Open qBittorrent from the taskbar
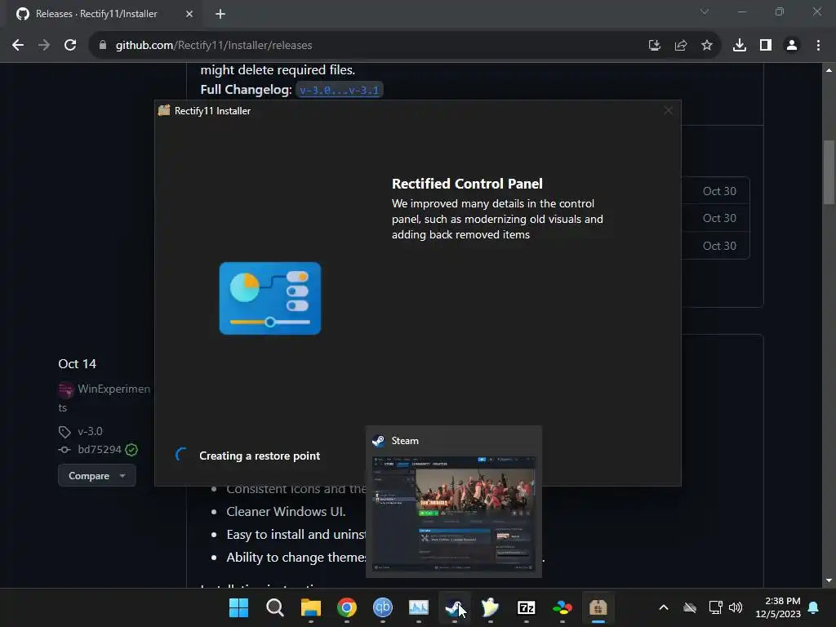This screenshot has height=627, width=836. (382, 607)
